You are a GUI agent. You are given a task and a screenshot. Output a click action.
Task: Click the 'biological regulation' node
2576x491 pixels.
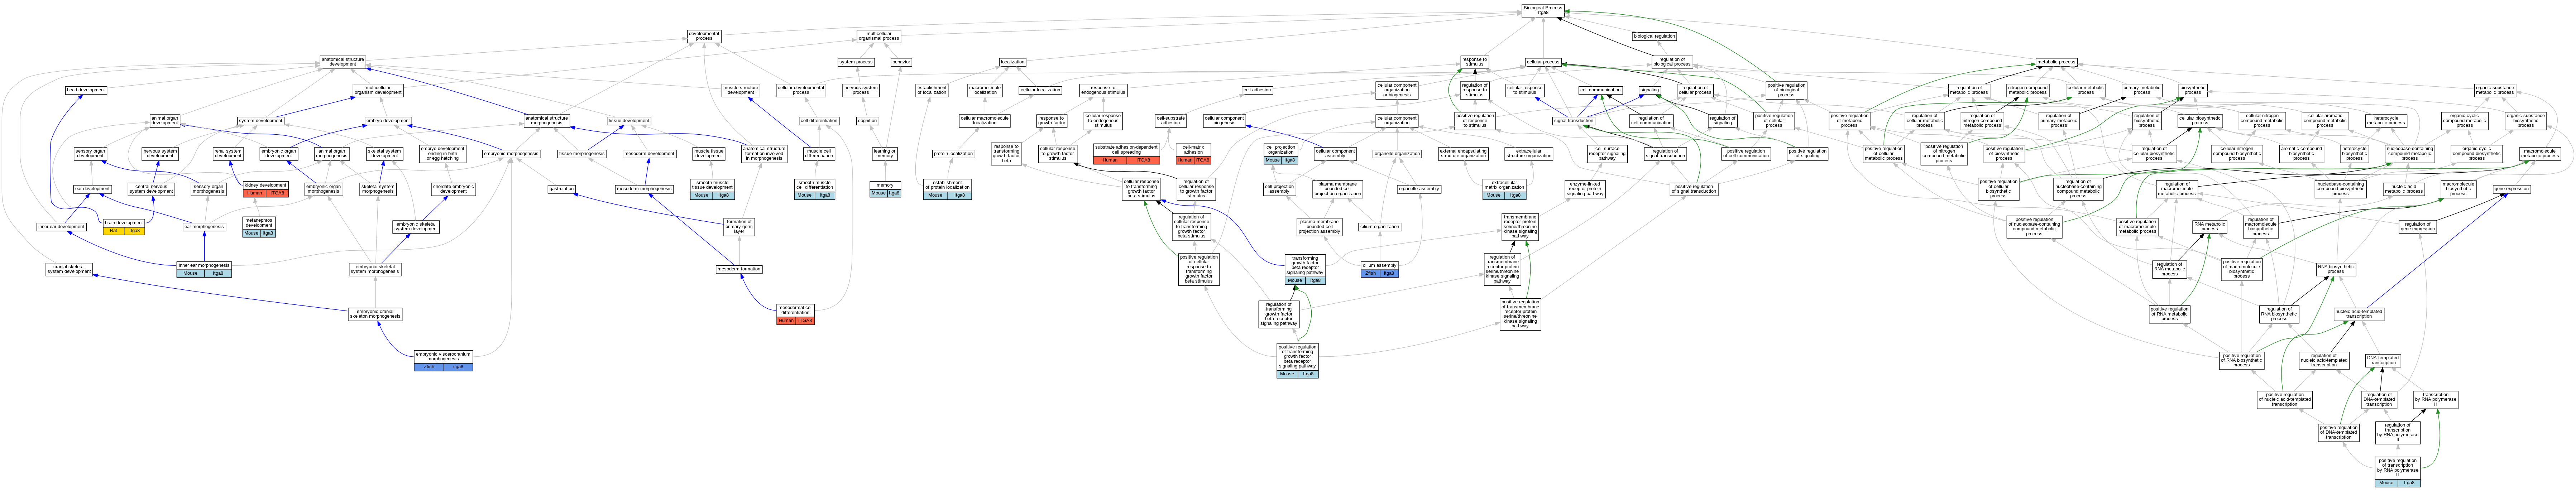(1654, 36)
